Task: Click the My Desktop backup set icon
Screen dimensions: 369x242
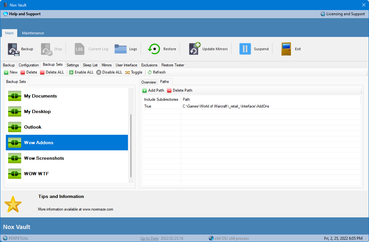Action: coord(15,111)
